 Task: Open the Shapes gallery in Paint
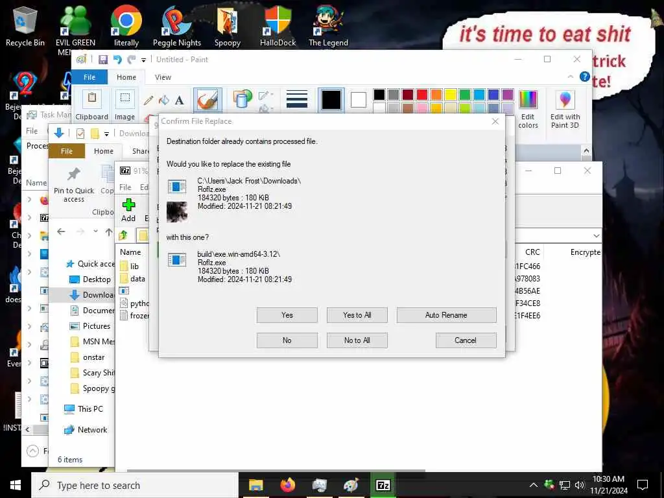243,99
